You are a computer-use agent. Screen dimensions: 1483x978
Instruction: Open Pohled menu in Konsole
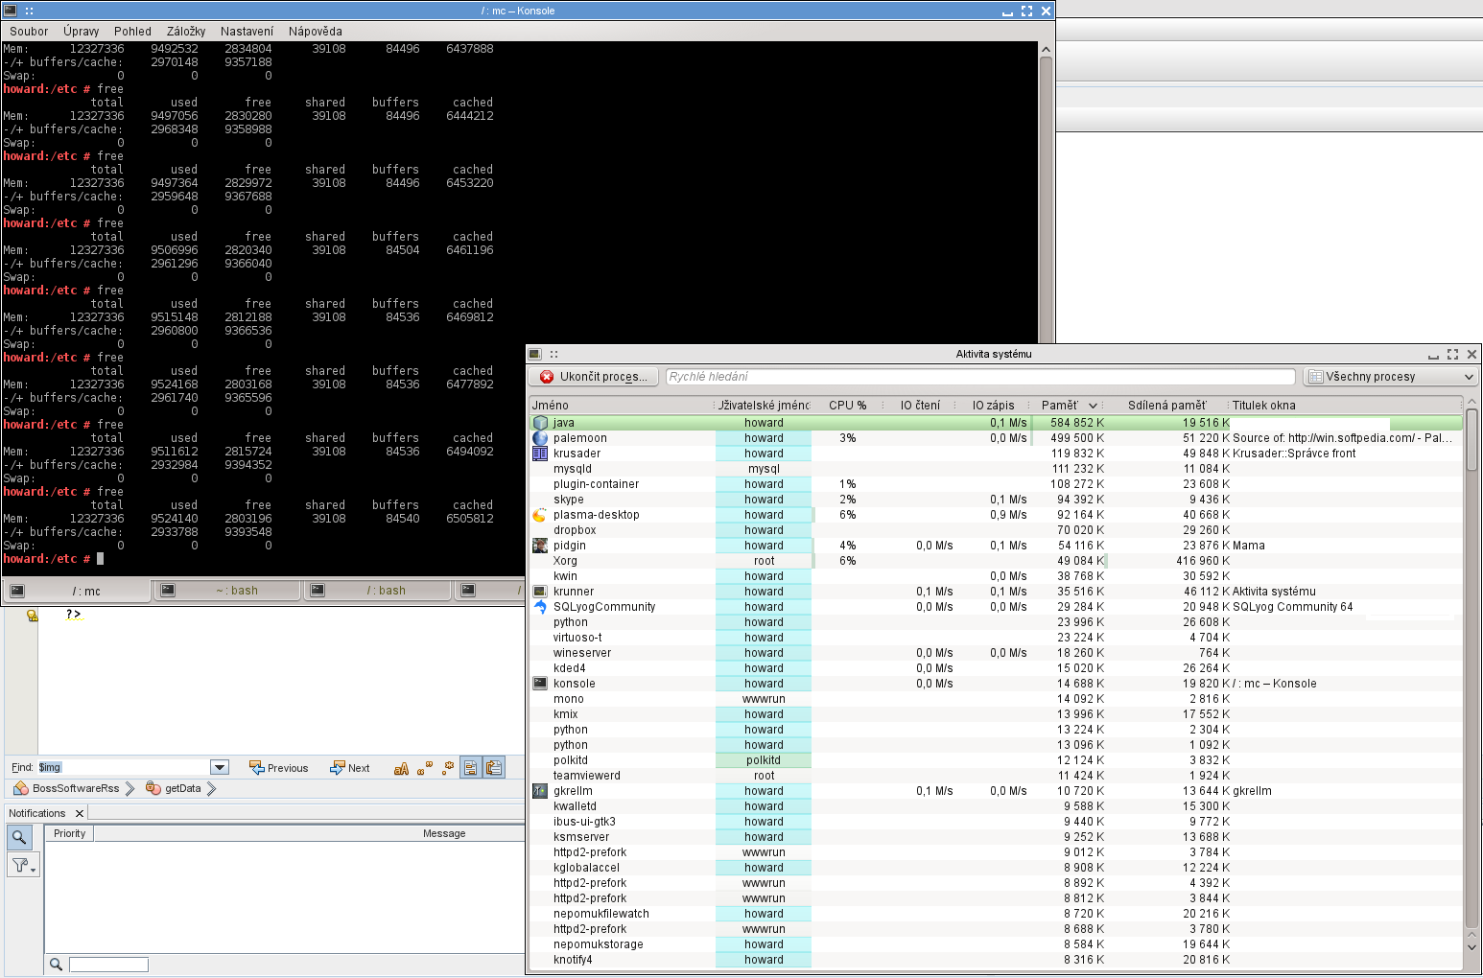click(x=132, y=31)
